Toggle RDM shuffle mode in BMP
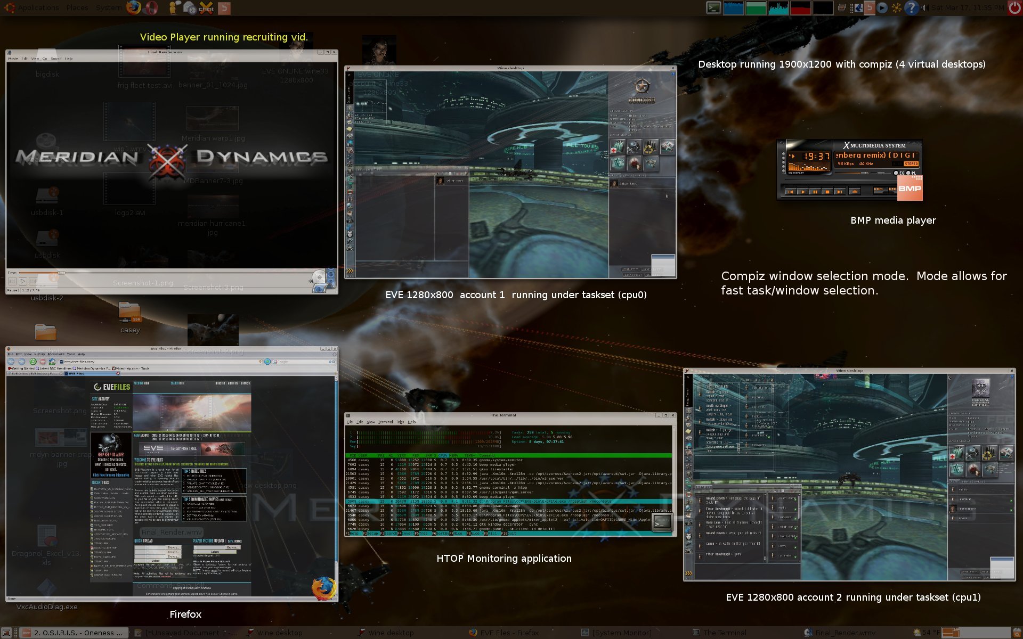This screenshot has width=1023, height=639. [878, 190]
